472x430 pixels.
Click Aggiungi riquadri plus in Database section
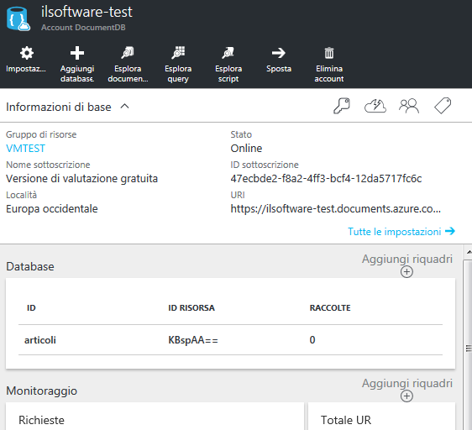point(406,272)
